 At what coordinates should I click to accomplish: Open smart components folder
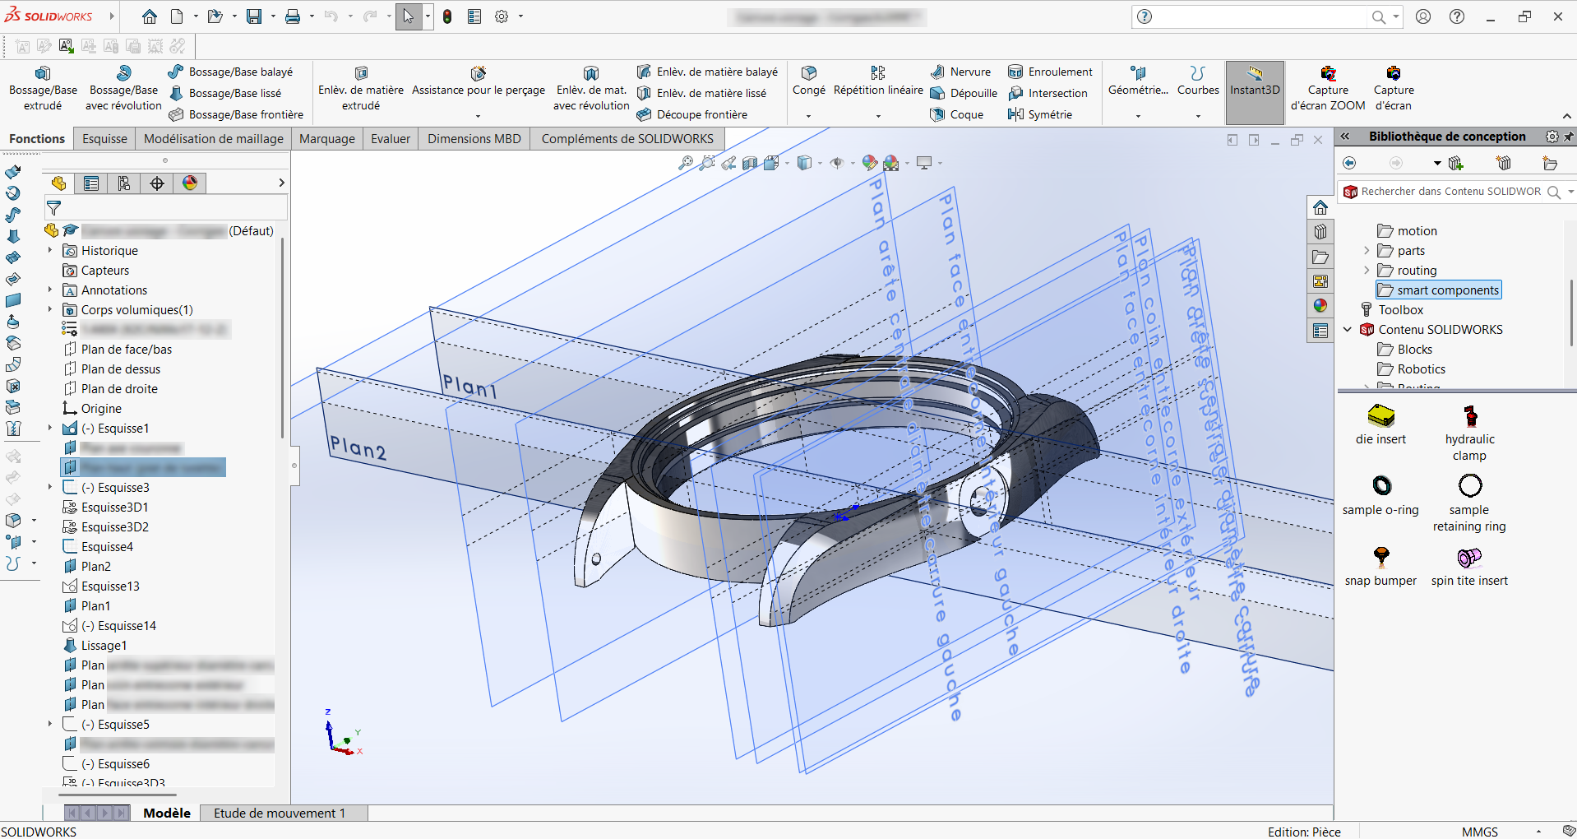click(x=1439, y=290)
